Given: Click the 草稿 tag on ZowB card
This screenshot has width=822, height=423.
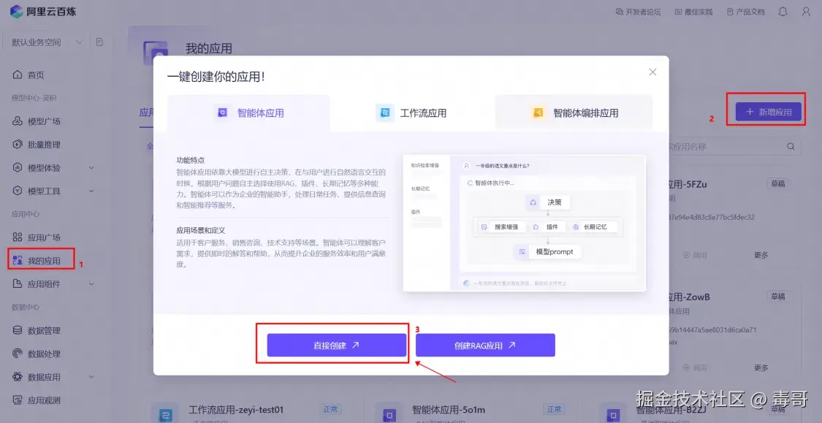Looking at the screenshot, I should [778, 297].
